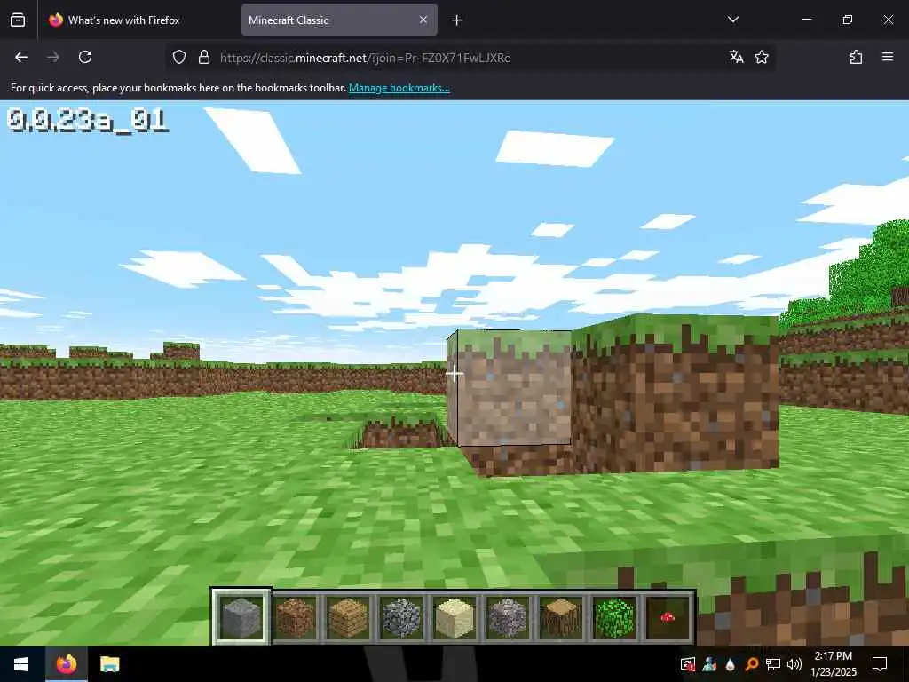
Task: Close the Minecraft Classic tab
Action: (423, 20)
